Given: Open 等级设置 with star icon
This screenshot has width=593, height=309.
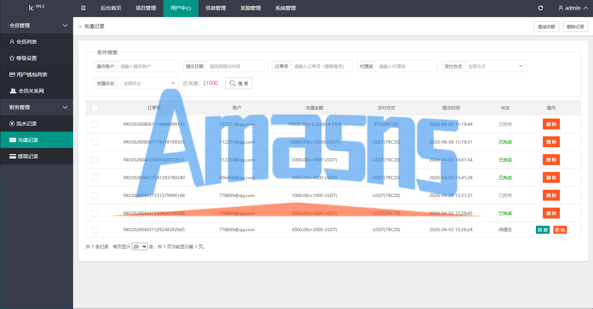Looking at the screenshot, I should click(x=37, y=58).
